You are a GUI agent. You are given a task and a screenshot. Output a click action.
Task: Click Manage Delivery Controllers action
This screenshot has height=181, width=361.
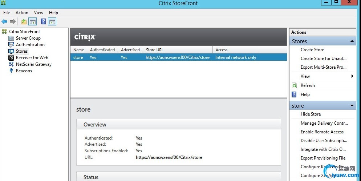pyautogui.click(x=324, y=123)
